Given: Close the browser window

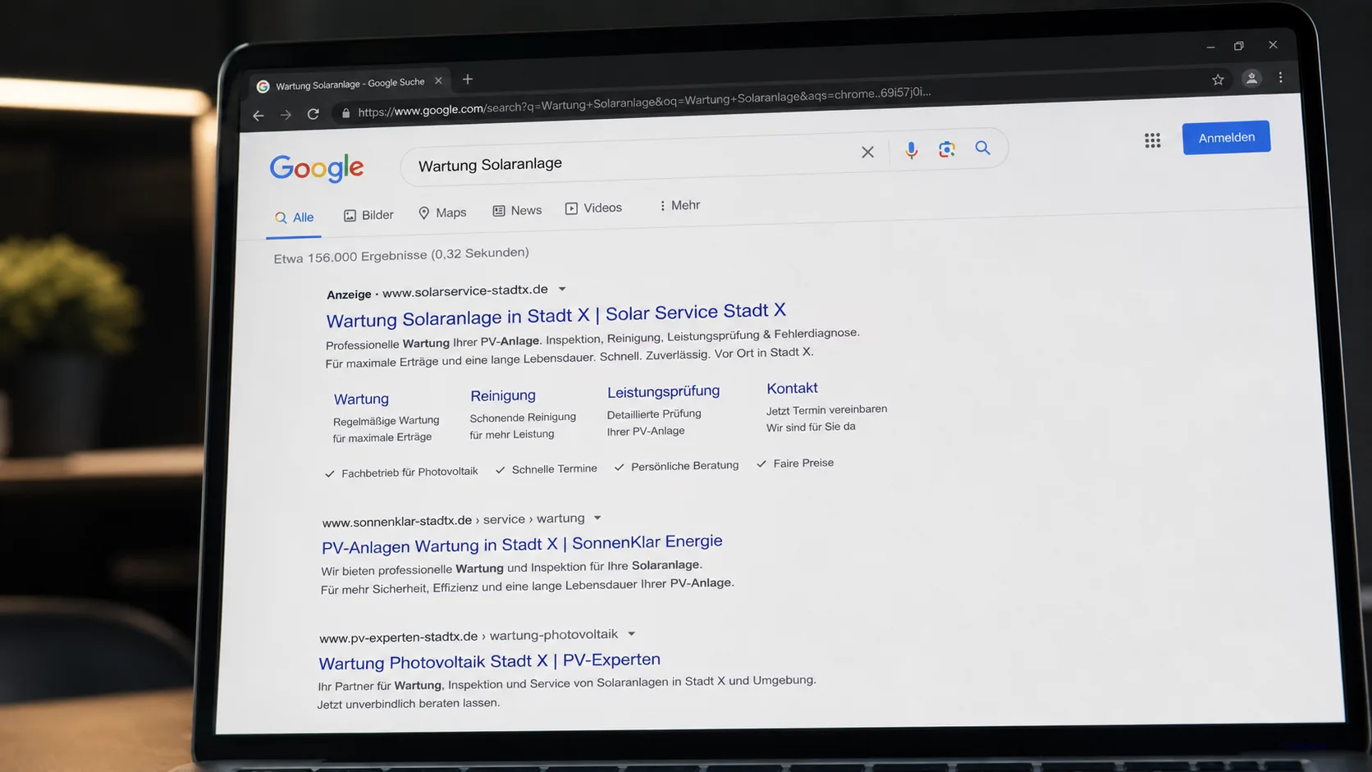Looking at the screenshot, I should [1273, 44].
